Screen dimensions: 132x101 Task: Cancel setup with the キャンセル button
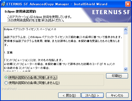[x=117, y=95]
